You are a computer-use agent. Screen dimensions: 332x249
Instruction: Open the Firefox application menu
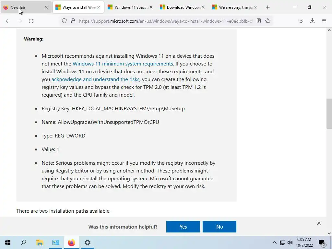pos(324,21)
